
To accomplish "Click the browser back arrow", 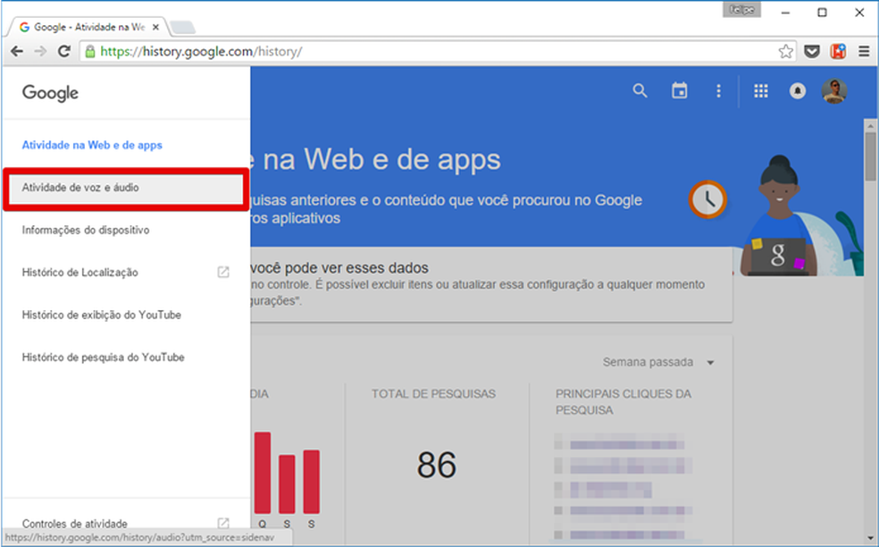I will [17, 52].
